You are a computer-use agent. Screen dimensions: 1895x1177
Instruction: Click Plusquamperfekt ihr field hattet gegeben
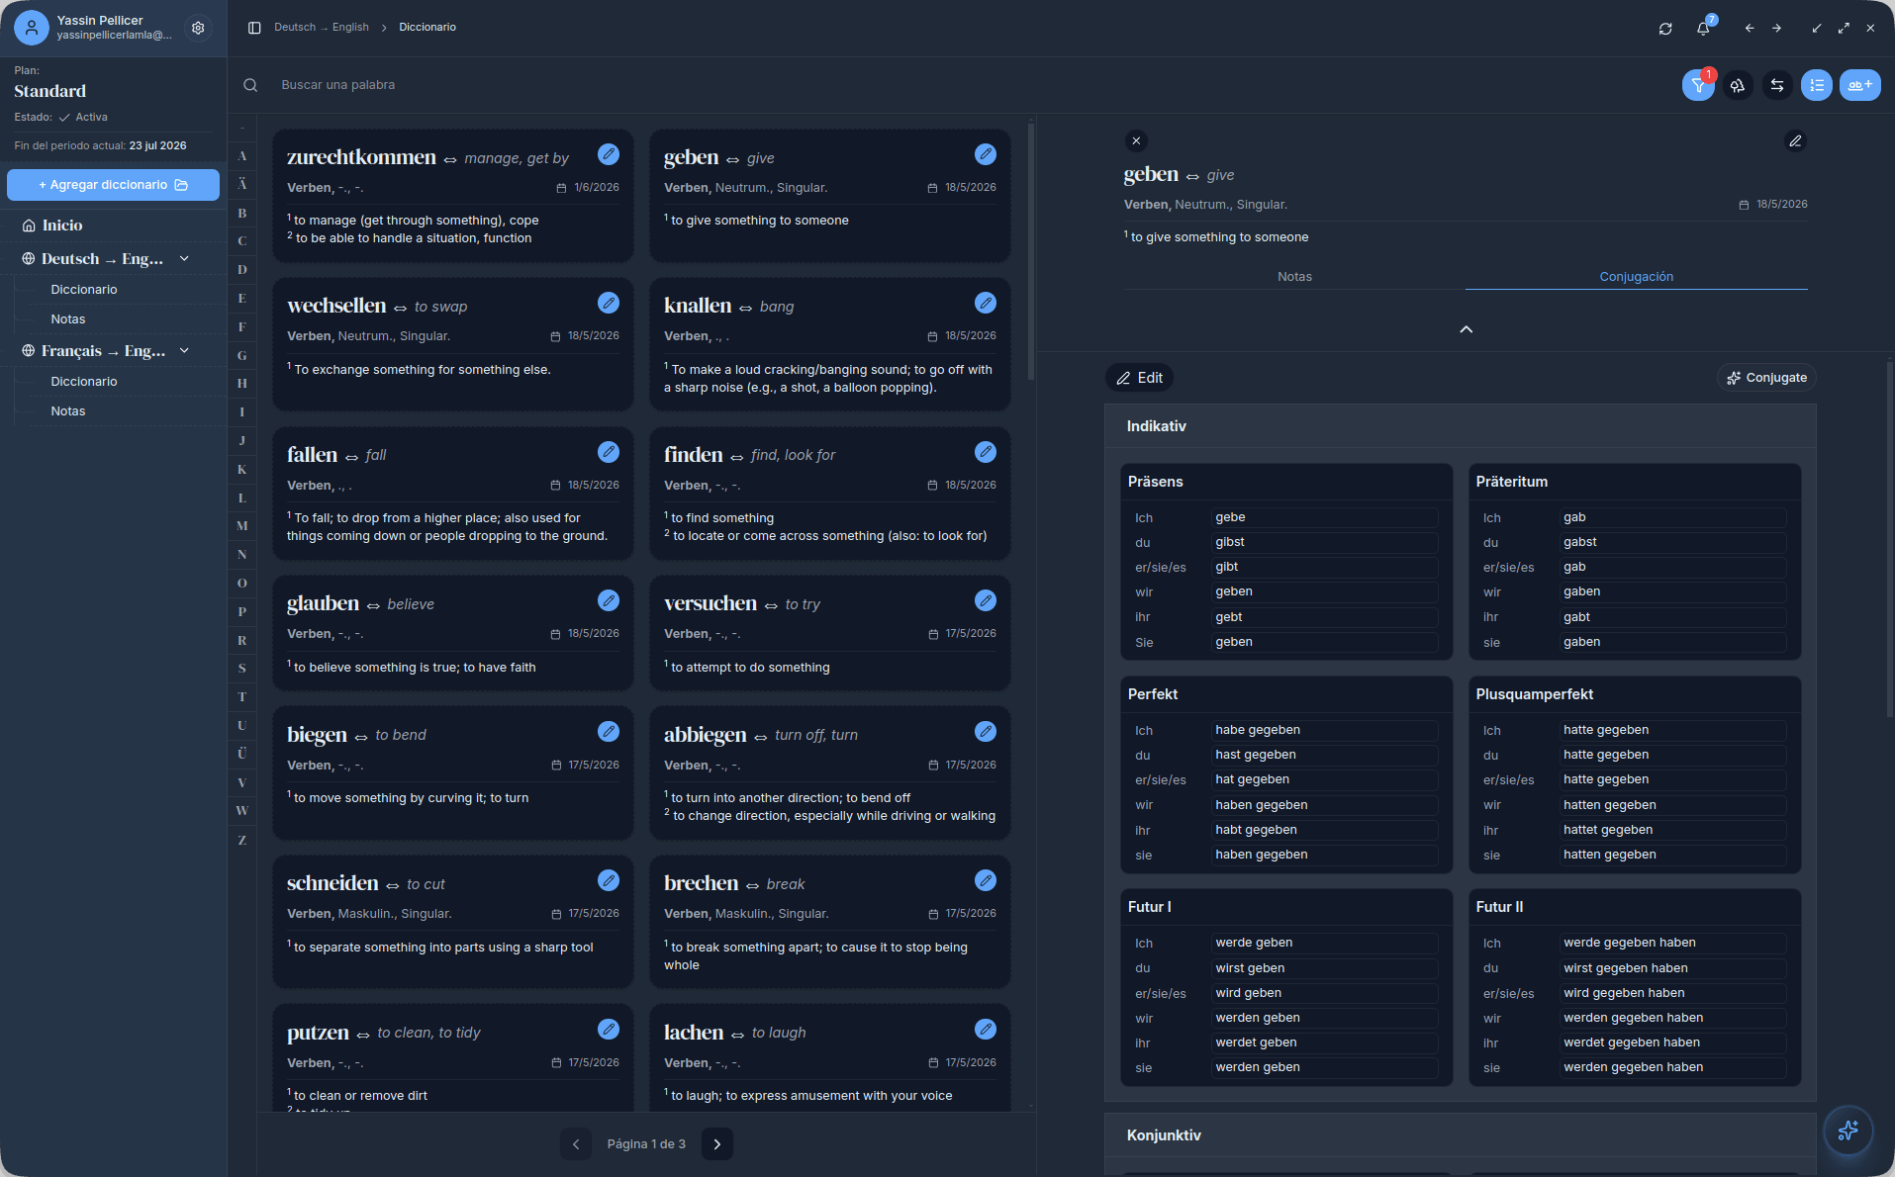tap(1672, 830)
